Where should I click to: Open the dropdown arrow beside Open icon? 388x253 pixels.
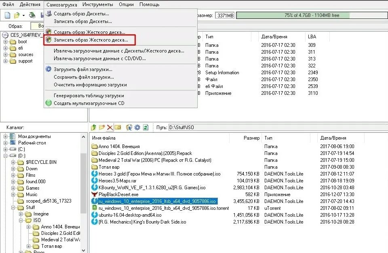click(x=23, y=16)
